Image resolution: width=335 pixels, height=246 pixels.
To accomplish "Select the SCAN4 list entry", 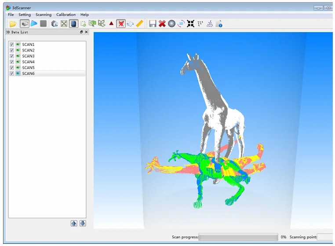I will pos(28,62).
